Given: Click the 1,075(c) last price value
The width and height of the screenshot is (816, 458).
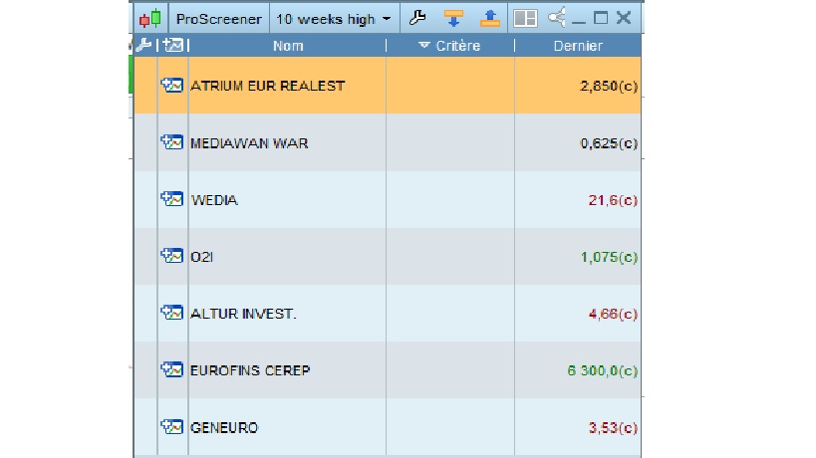Looking at the screenshot, I should point(609,257).
